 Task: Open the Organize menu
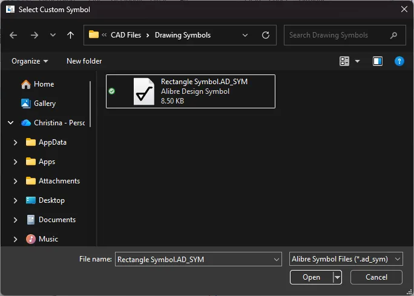(30, 61)
